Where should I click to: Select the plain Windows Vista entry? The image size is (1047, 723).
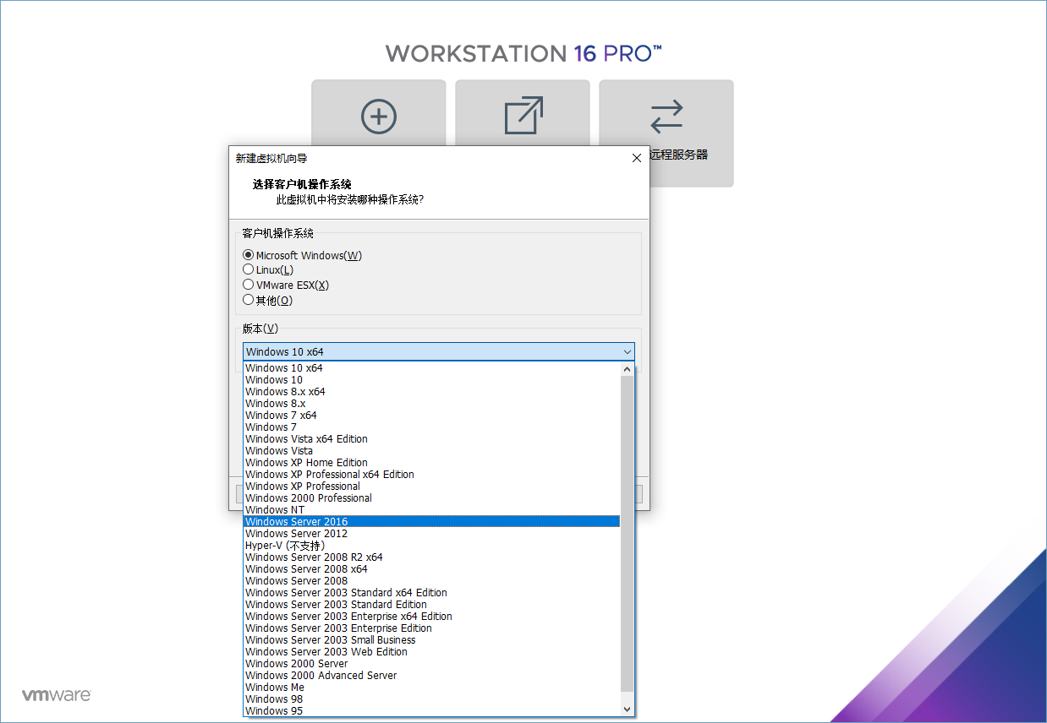pos(431,451)
